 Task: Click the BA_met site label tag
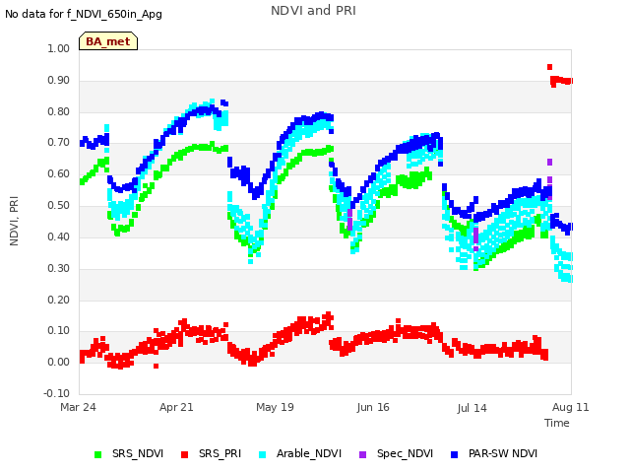click(x=108, y=41)
